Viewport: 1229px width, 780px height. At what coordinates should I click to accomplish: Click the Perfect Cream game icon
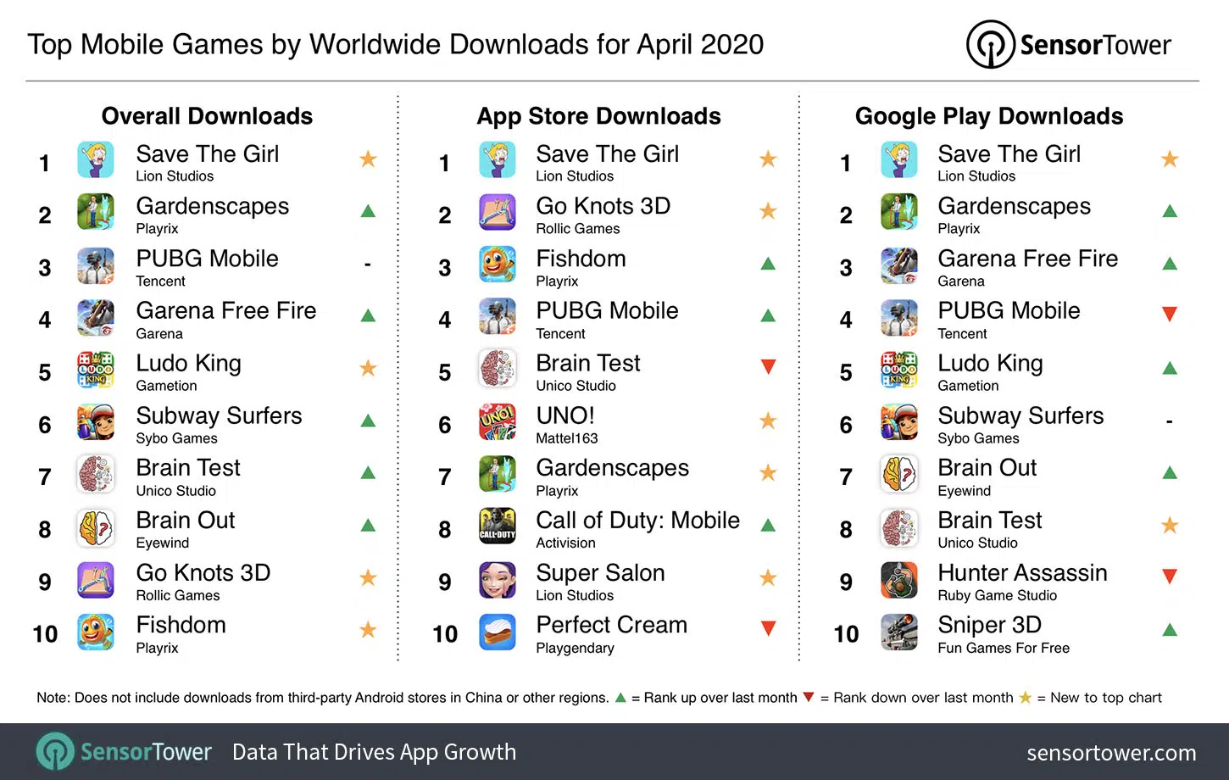(x=498, y=632)
